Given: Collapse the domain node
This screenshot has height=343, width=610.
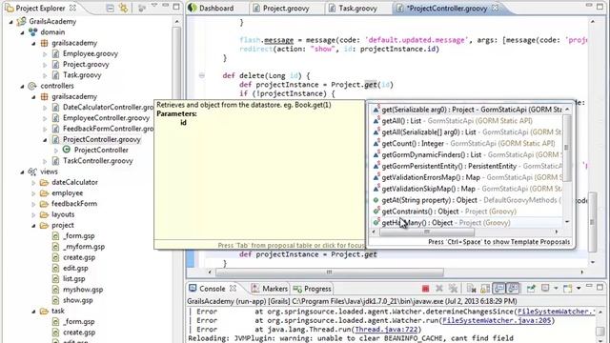Looking at the screenshot, I should click(x=22, y=32).
